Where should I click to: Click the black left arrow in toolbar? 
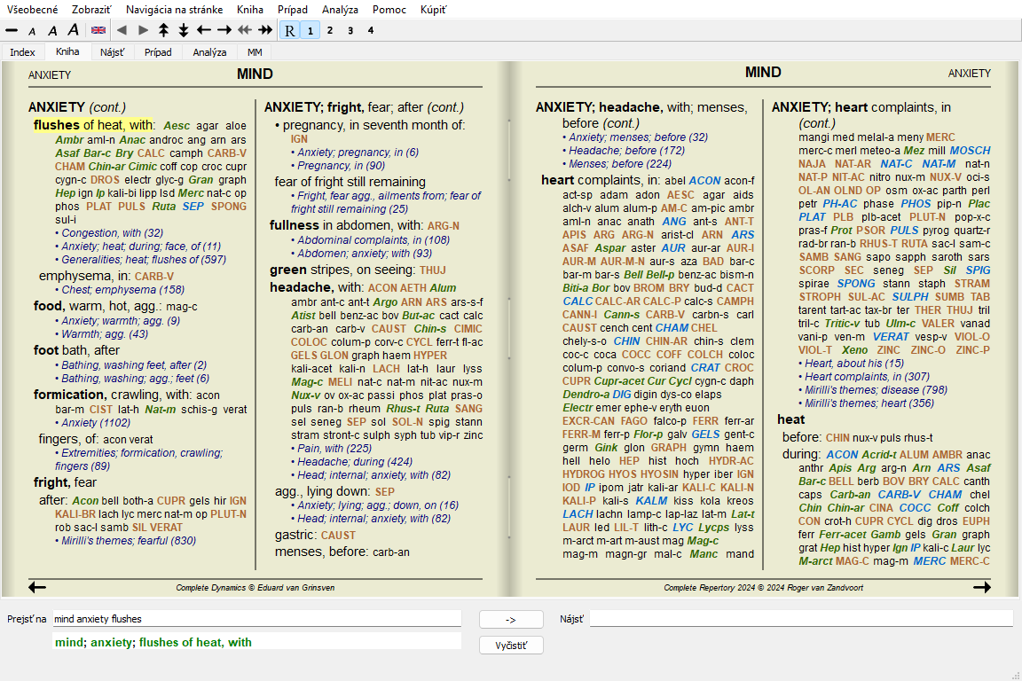pyautogui.click(x=204, y=30)
